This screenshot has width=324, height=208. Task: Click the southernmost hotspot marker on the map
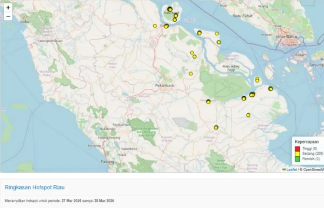216,127
